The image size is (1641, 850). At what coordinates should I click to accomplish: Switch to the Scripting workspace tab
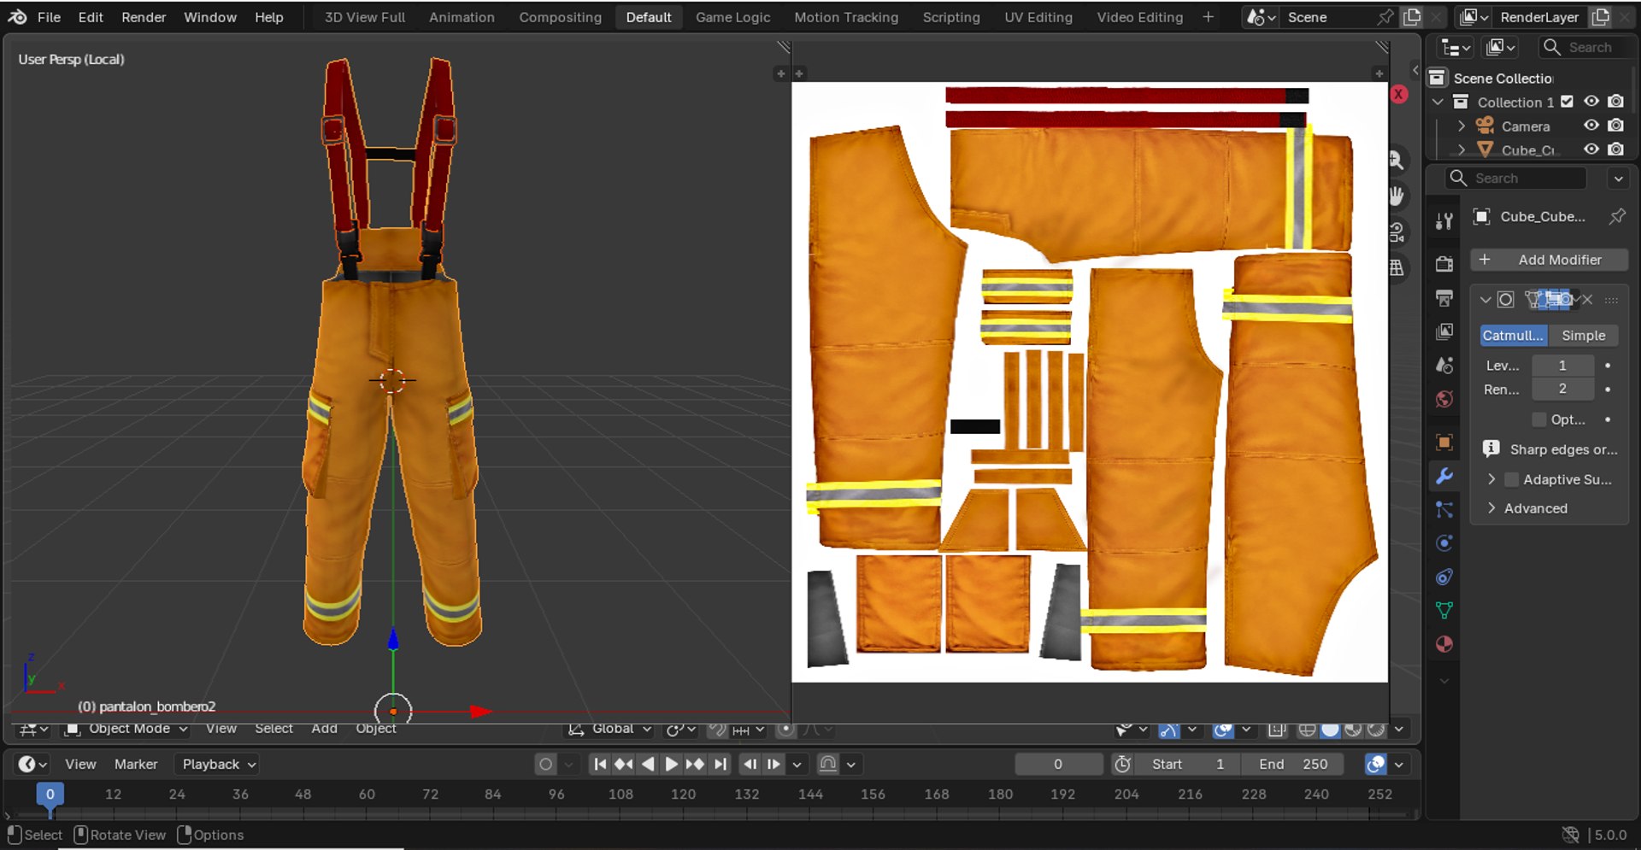click(951, 17)
